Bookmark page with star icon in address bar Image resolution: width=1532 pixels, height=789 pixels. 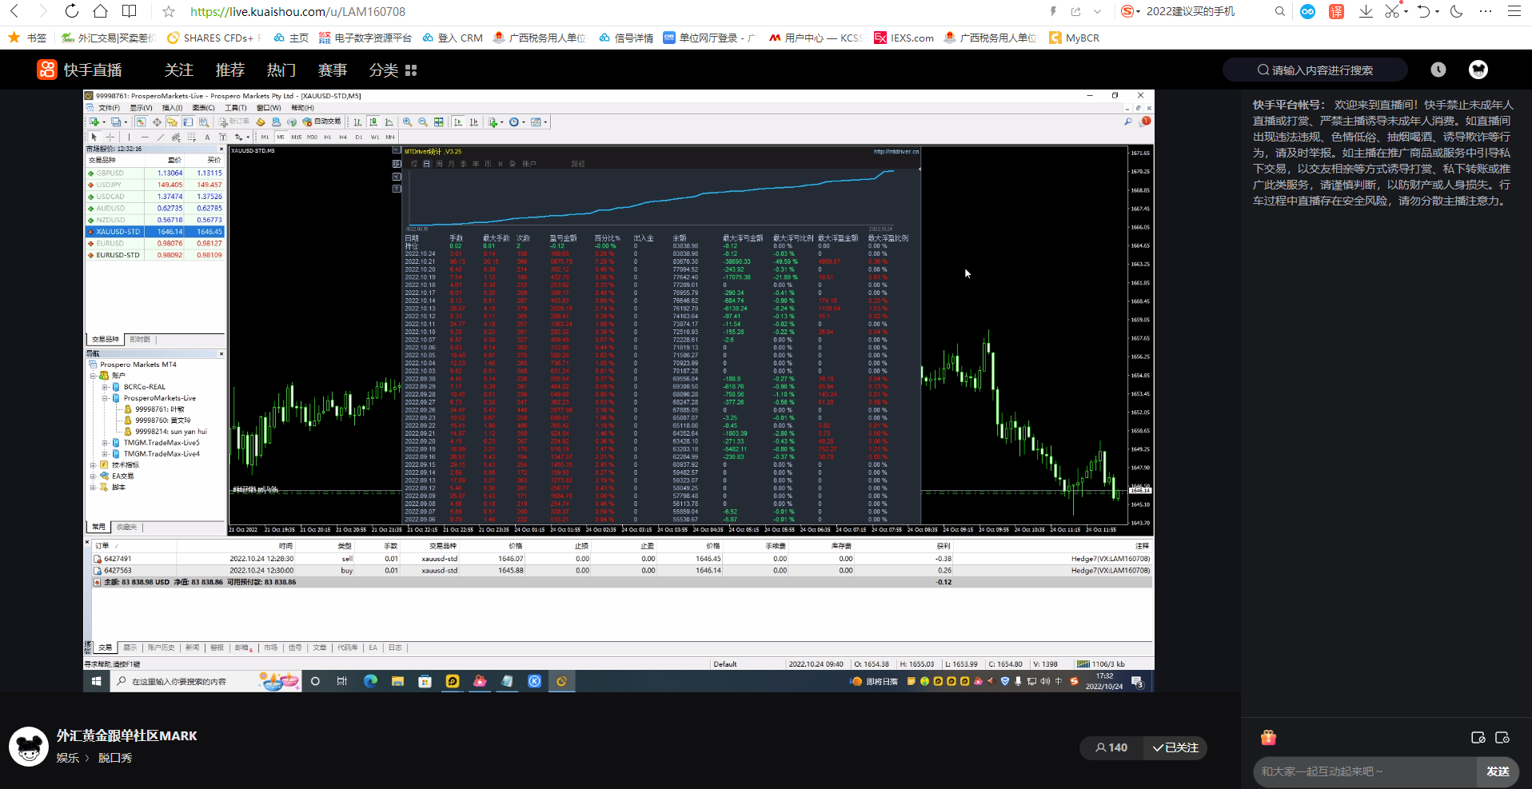(x=168, y=12)
